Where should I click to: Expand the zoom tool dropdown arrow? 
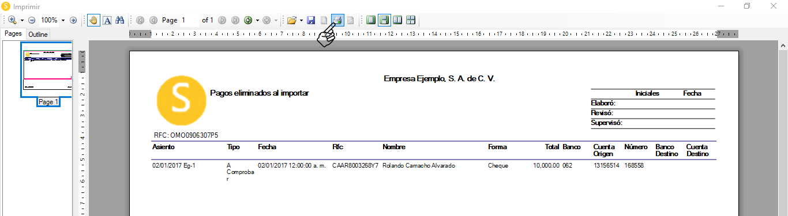point(22,20)
